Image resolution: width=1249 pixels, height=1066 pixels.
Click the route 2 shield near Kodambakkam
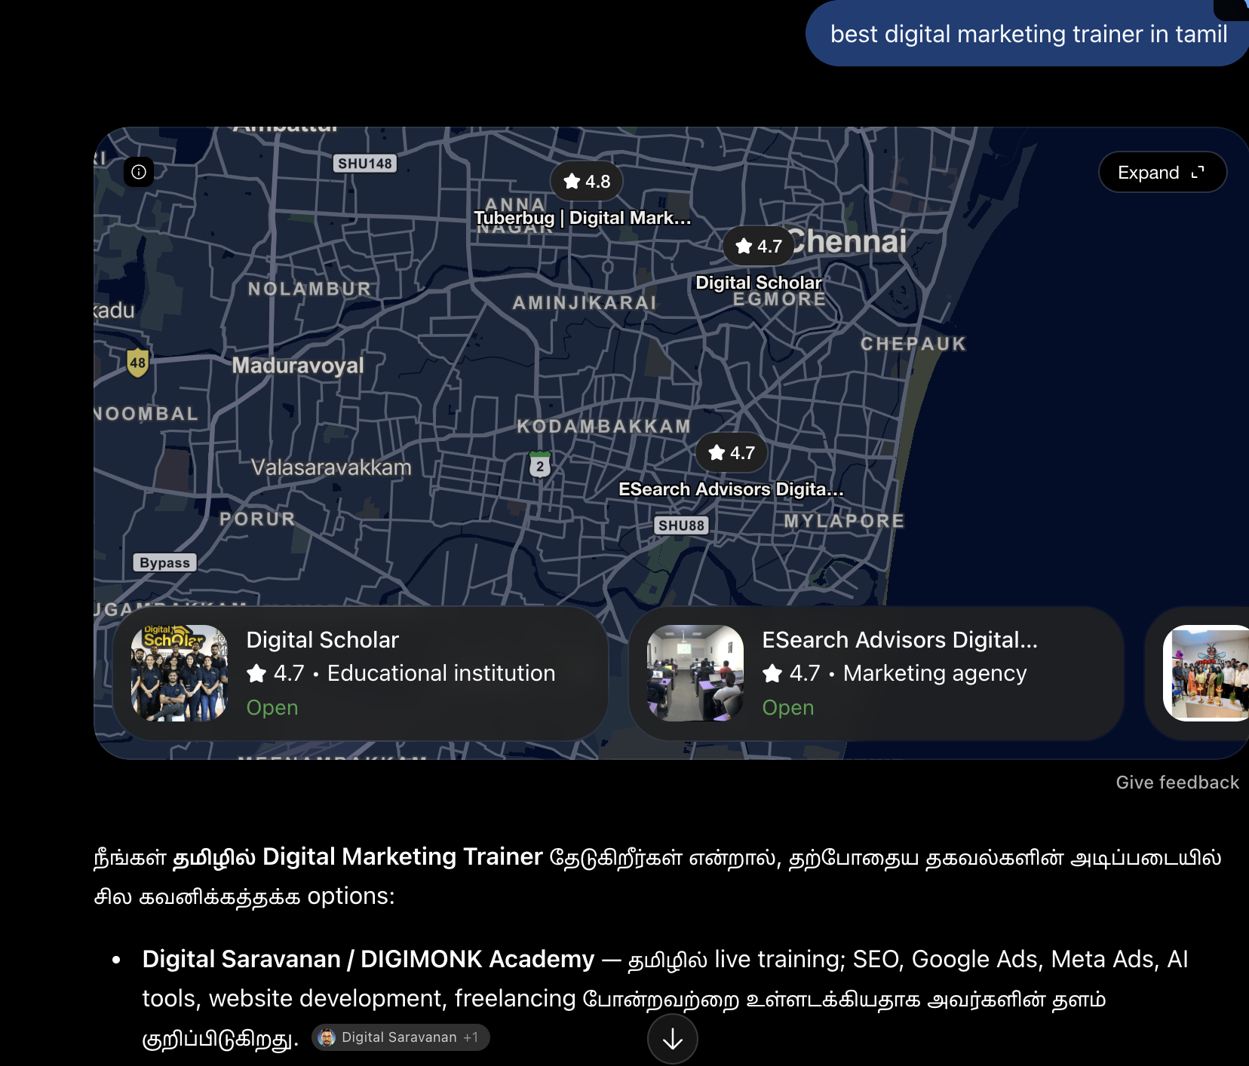[540, 464]
